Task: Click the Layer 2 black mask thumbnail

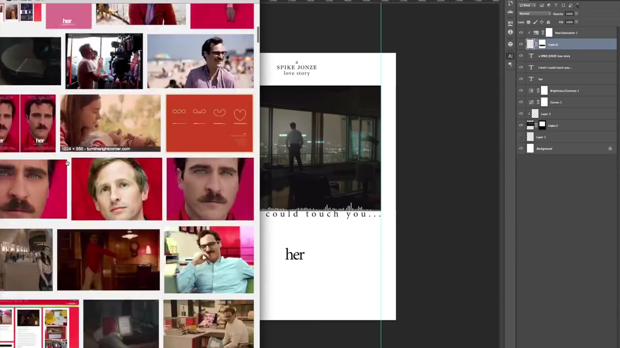Action: click(x=542, y=125)
